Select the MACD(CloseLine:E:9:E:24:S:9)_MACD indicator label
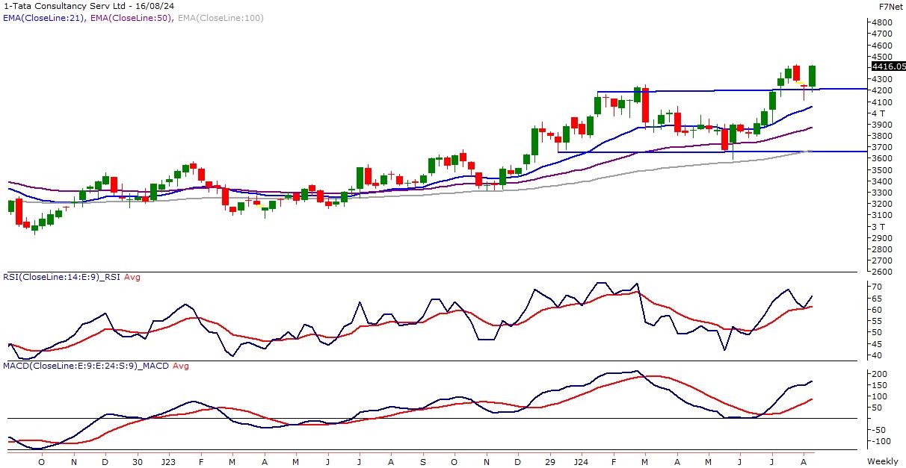This screenshot has width=906, height=468. pos(86,366)
